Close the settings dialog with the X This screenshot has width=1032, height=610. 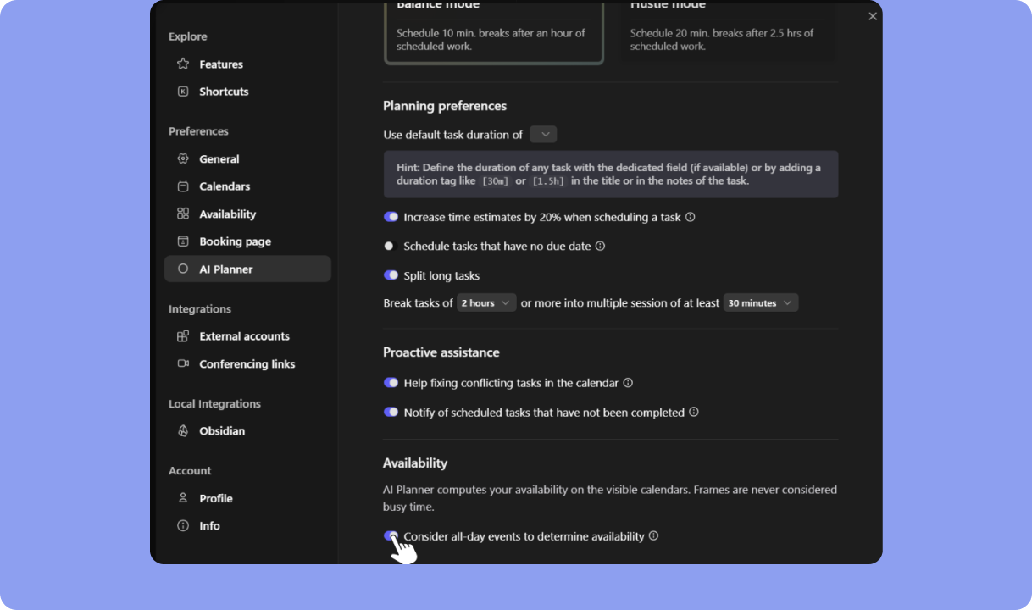click(x=873, y=16)
